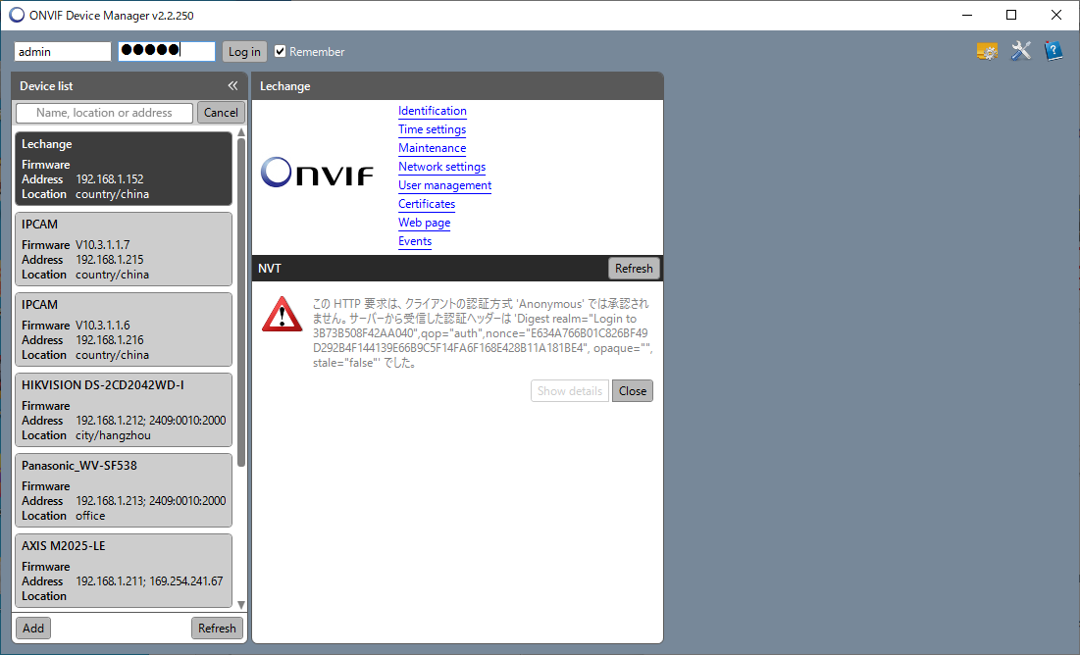This screenshot has width=1080, height=655.
Task: Click the device list scroll down arrow
Action: (x=241, y=605)
